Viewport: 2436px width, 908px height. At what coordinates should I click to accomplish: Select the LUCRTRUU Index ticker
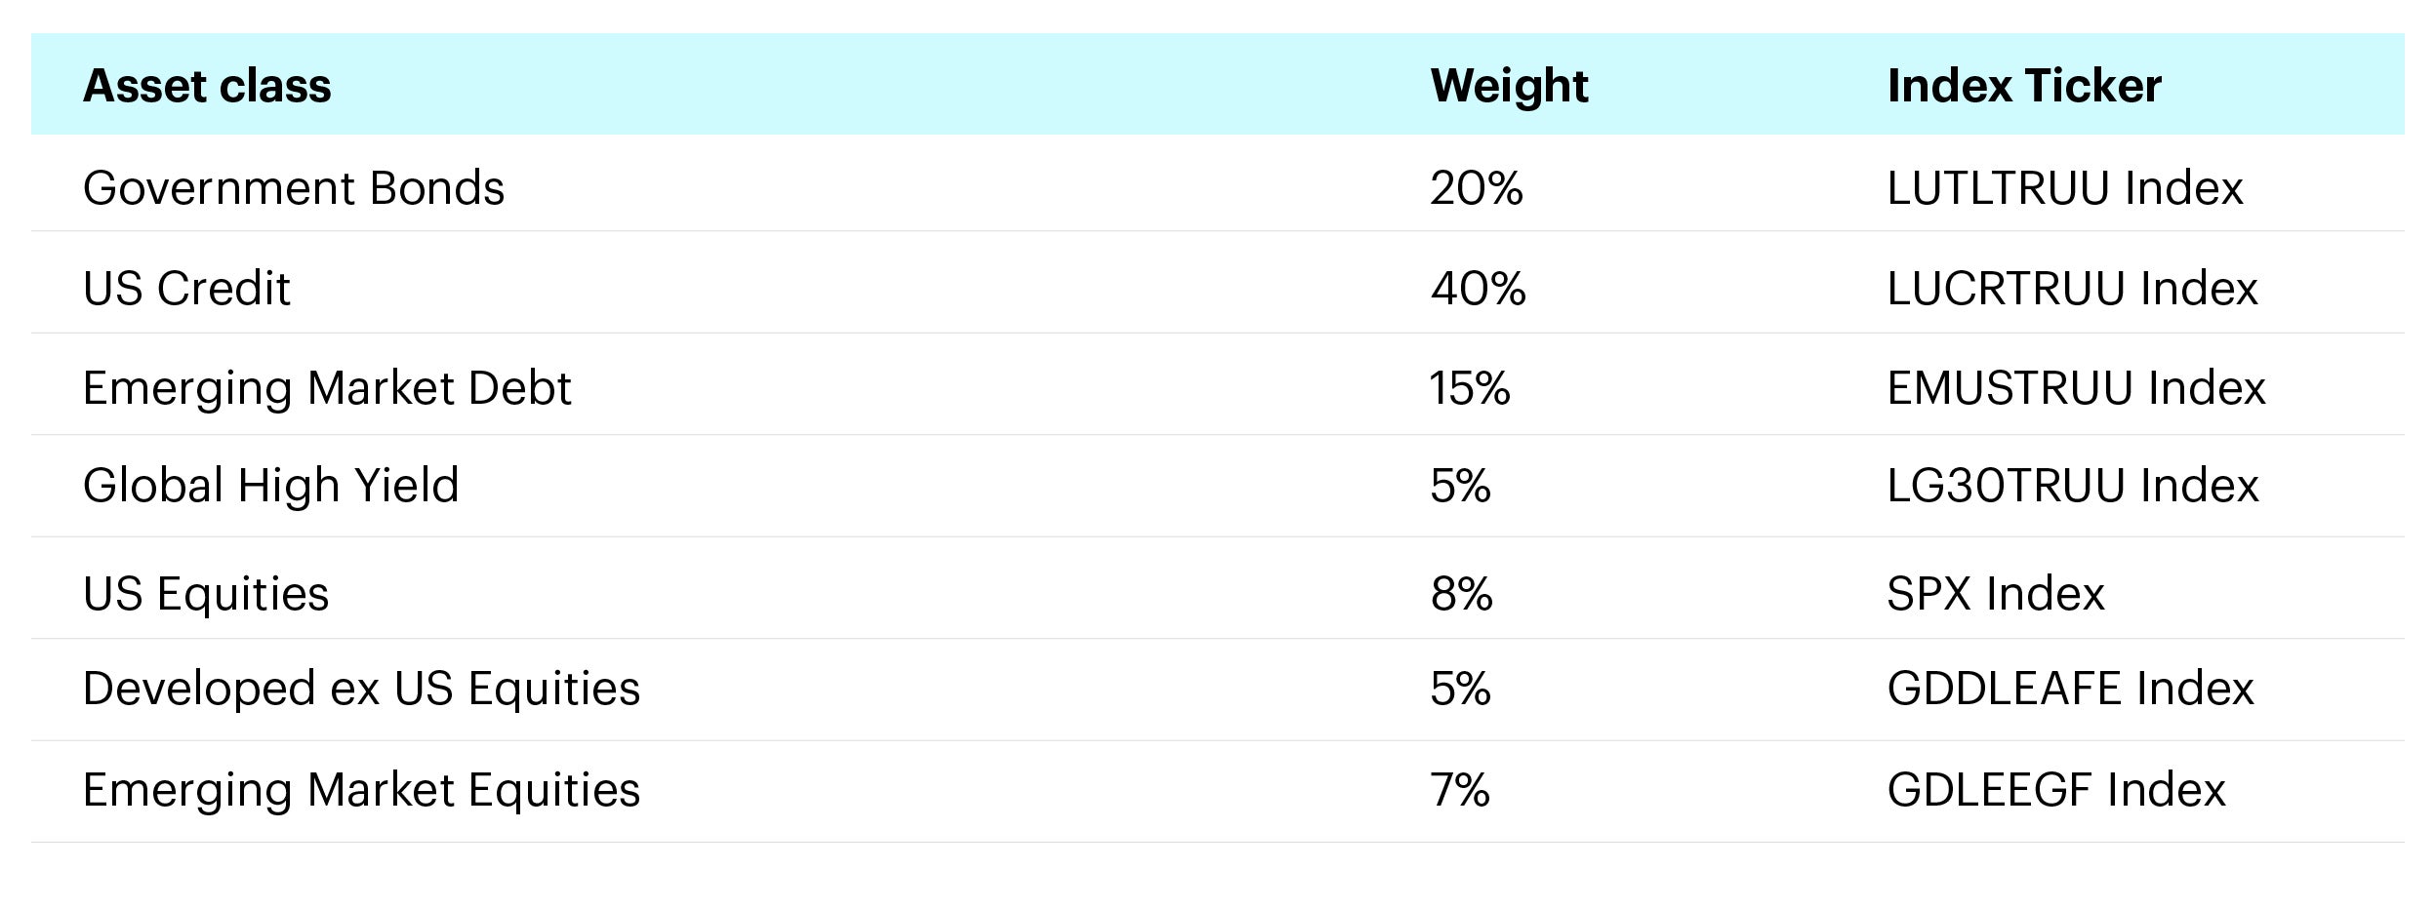[x=2073, y=289]
